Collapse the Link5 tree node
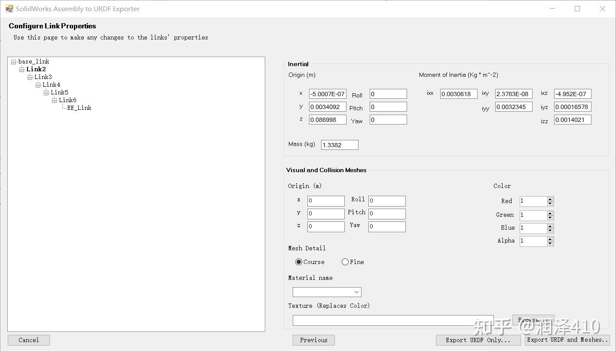 (46, 93)
